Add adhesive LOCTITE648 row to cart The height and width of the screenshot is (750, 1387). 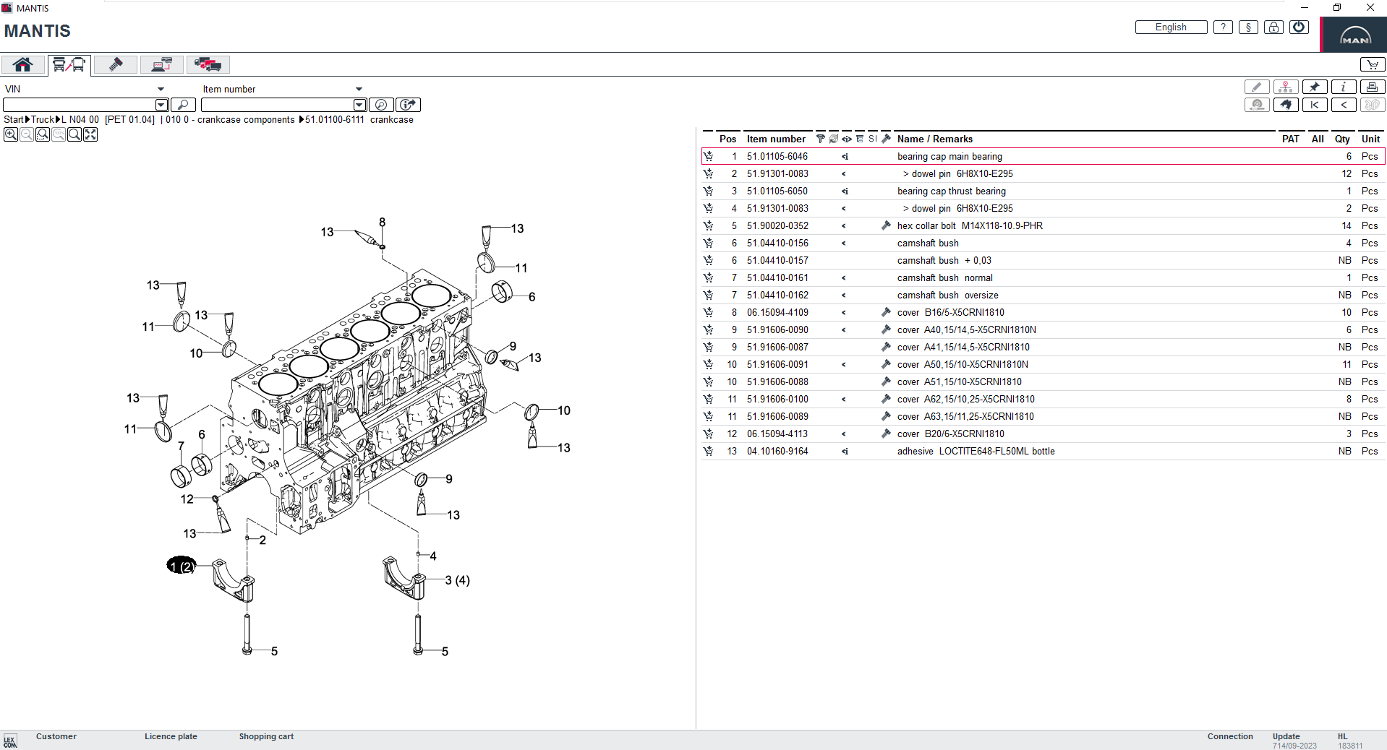[x=709, y=452]
